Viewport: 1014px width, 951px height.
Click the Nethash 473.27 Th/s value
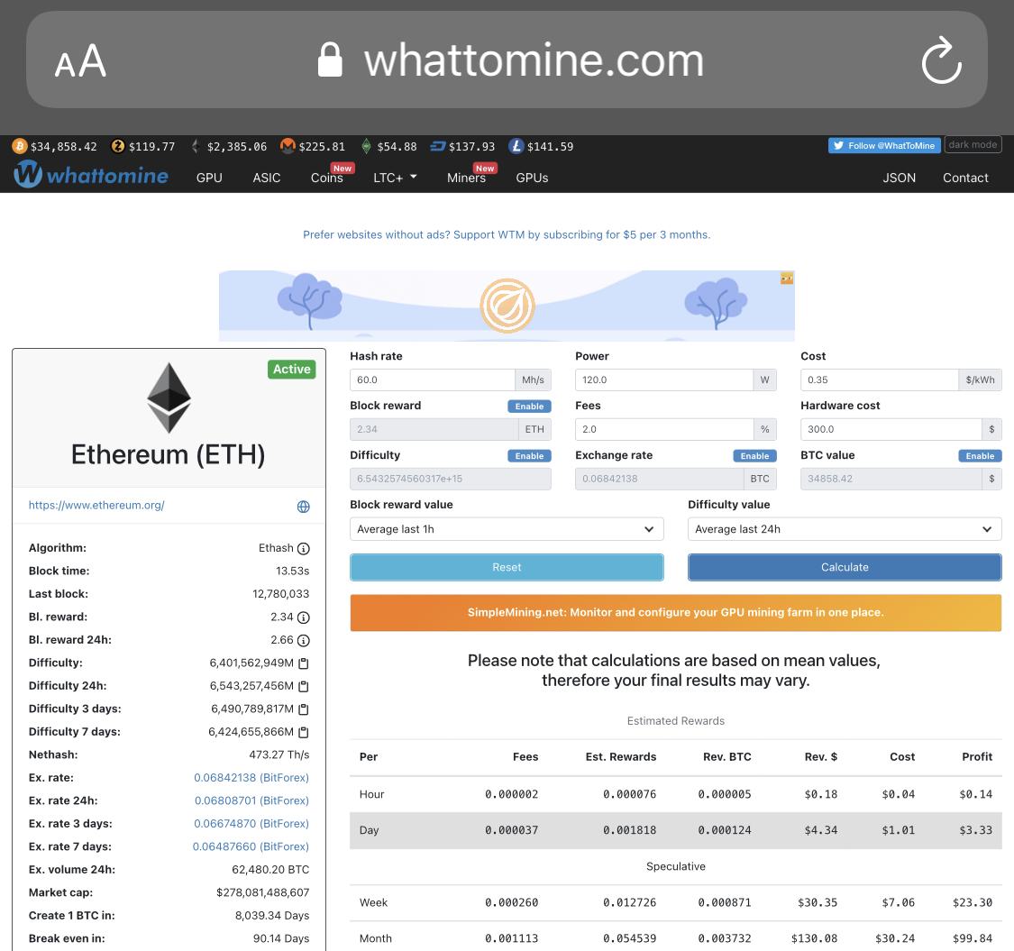point(279,755)
